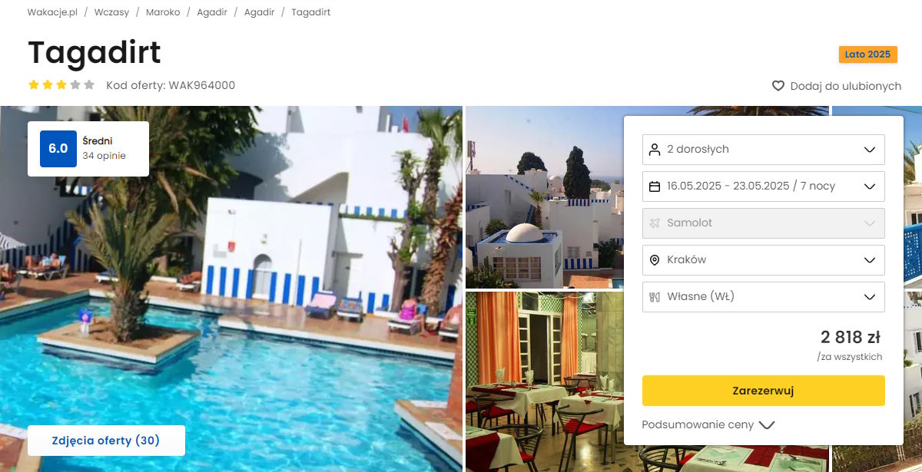
Task: Click the person icon beside 2 dorosłych
Action: (655, 150)
